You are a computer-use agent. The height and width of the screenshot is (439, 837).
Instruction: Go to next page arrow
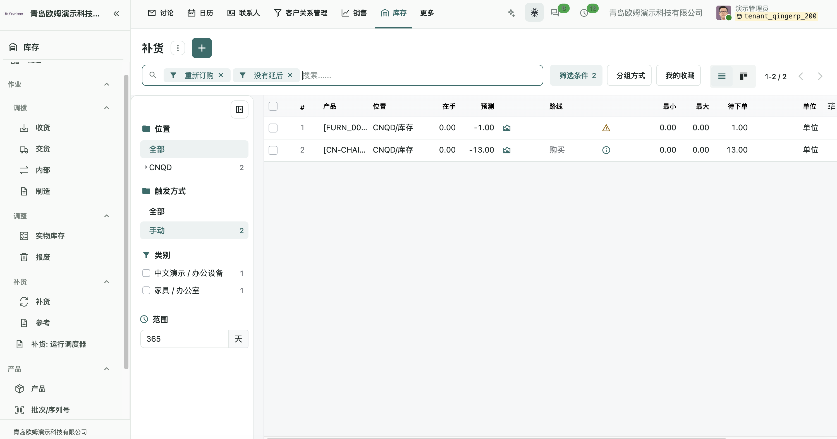(820, 76)
